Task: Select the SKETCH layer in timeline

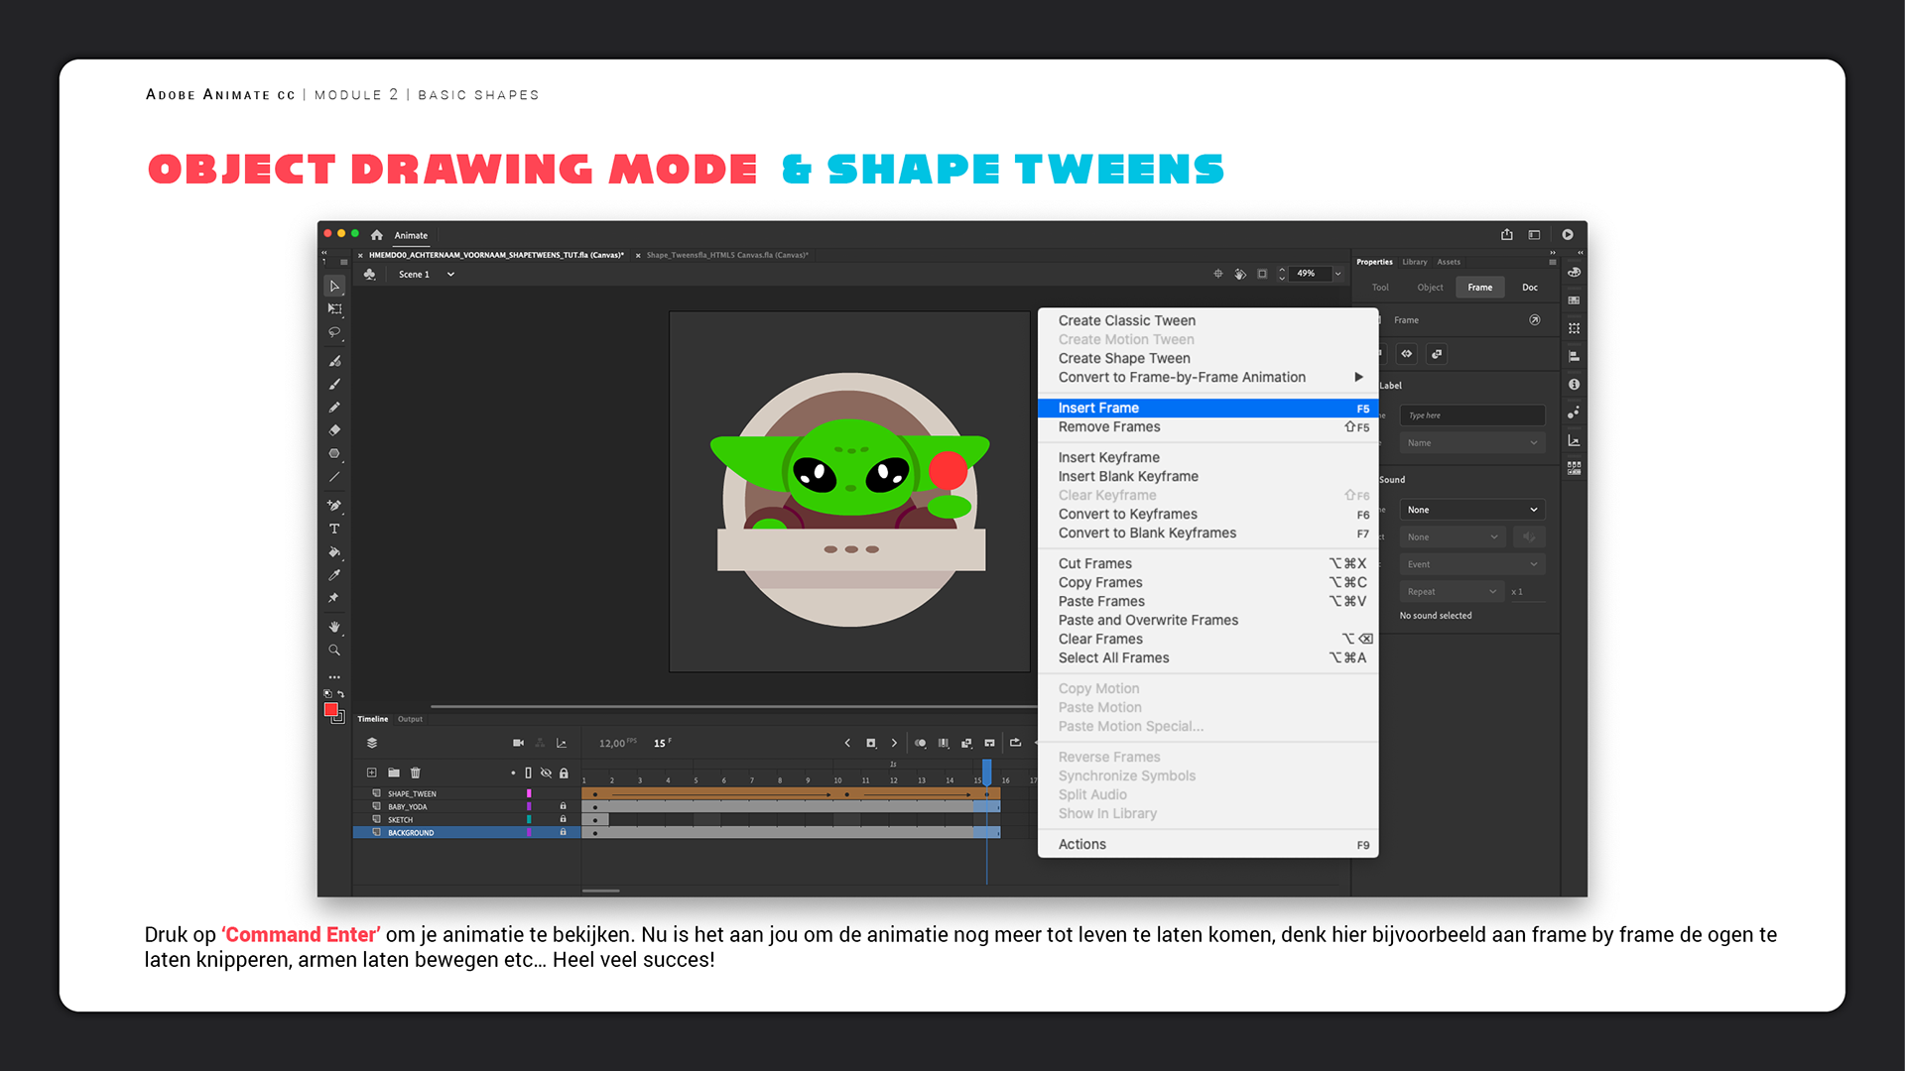Action: [x=401, y=820]
